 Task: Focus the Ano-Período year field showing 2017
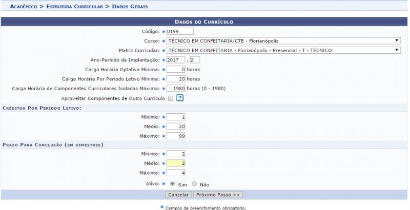[176, 60]
